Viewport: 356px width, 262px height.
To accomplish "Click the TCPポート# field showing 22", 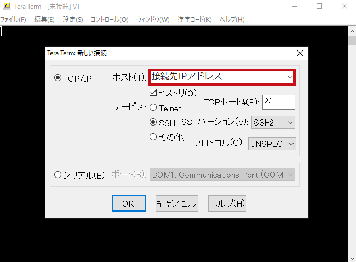I will click(279, 102).
